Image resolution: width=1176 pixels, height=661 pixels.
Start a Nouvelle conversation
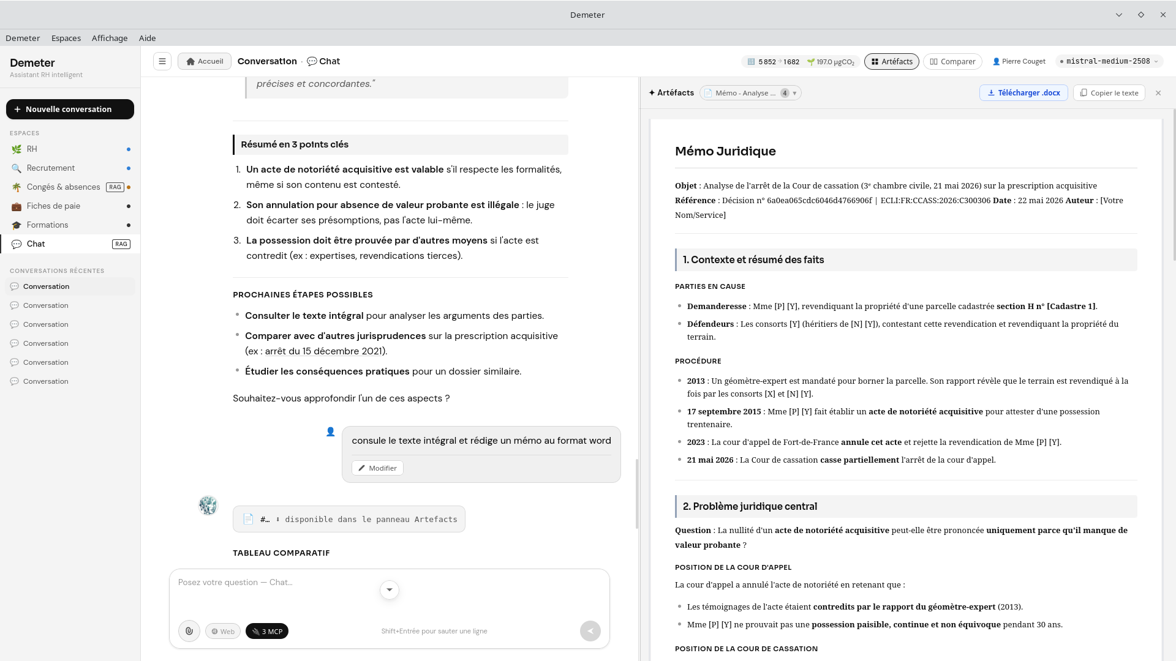pos(70,109)
